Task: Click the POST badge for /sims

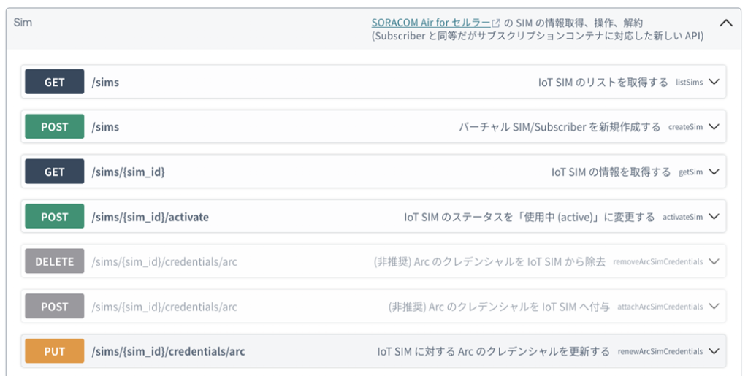Action: point(55,127)
